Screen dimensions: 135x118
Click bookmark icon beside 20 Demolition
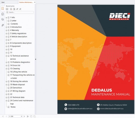click(9, 88)
